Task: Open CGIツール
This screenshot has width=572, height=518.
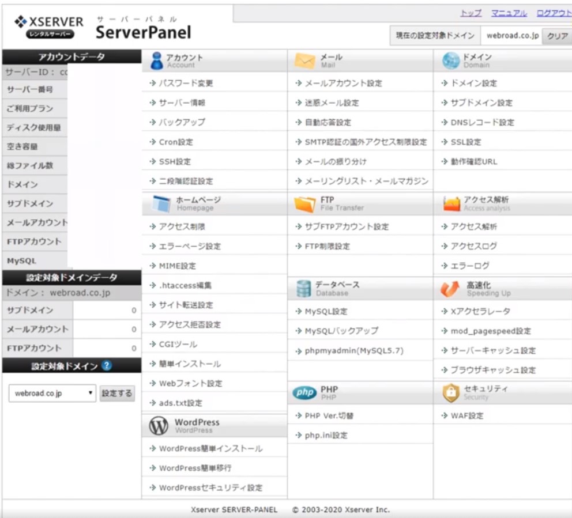Action: [178, 344]
